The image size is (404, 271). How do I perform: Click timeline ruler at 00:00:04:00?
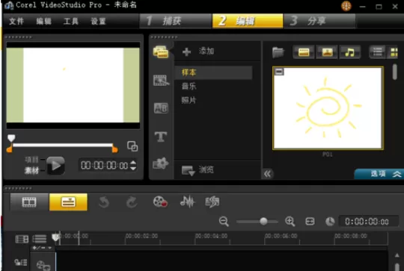(x=211, y=236)
